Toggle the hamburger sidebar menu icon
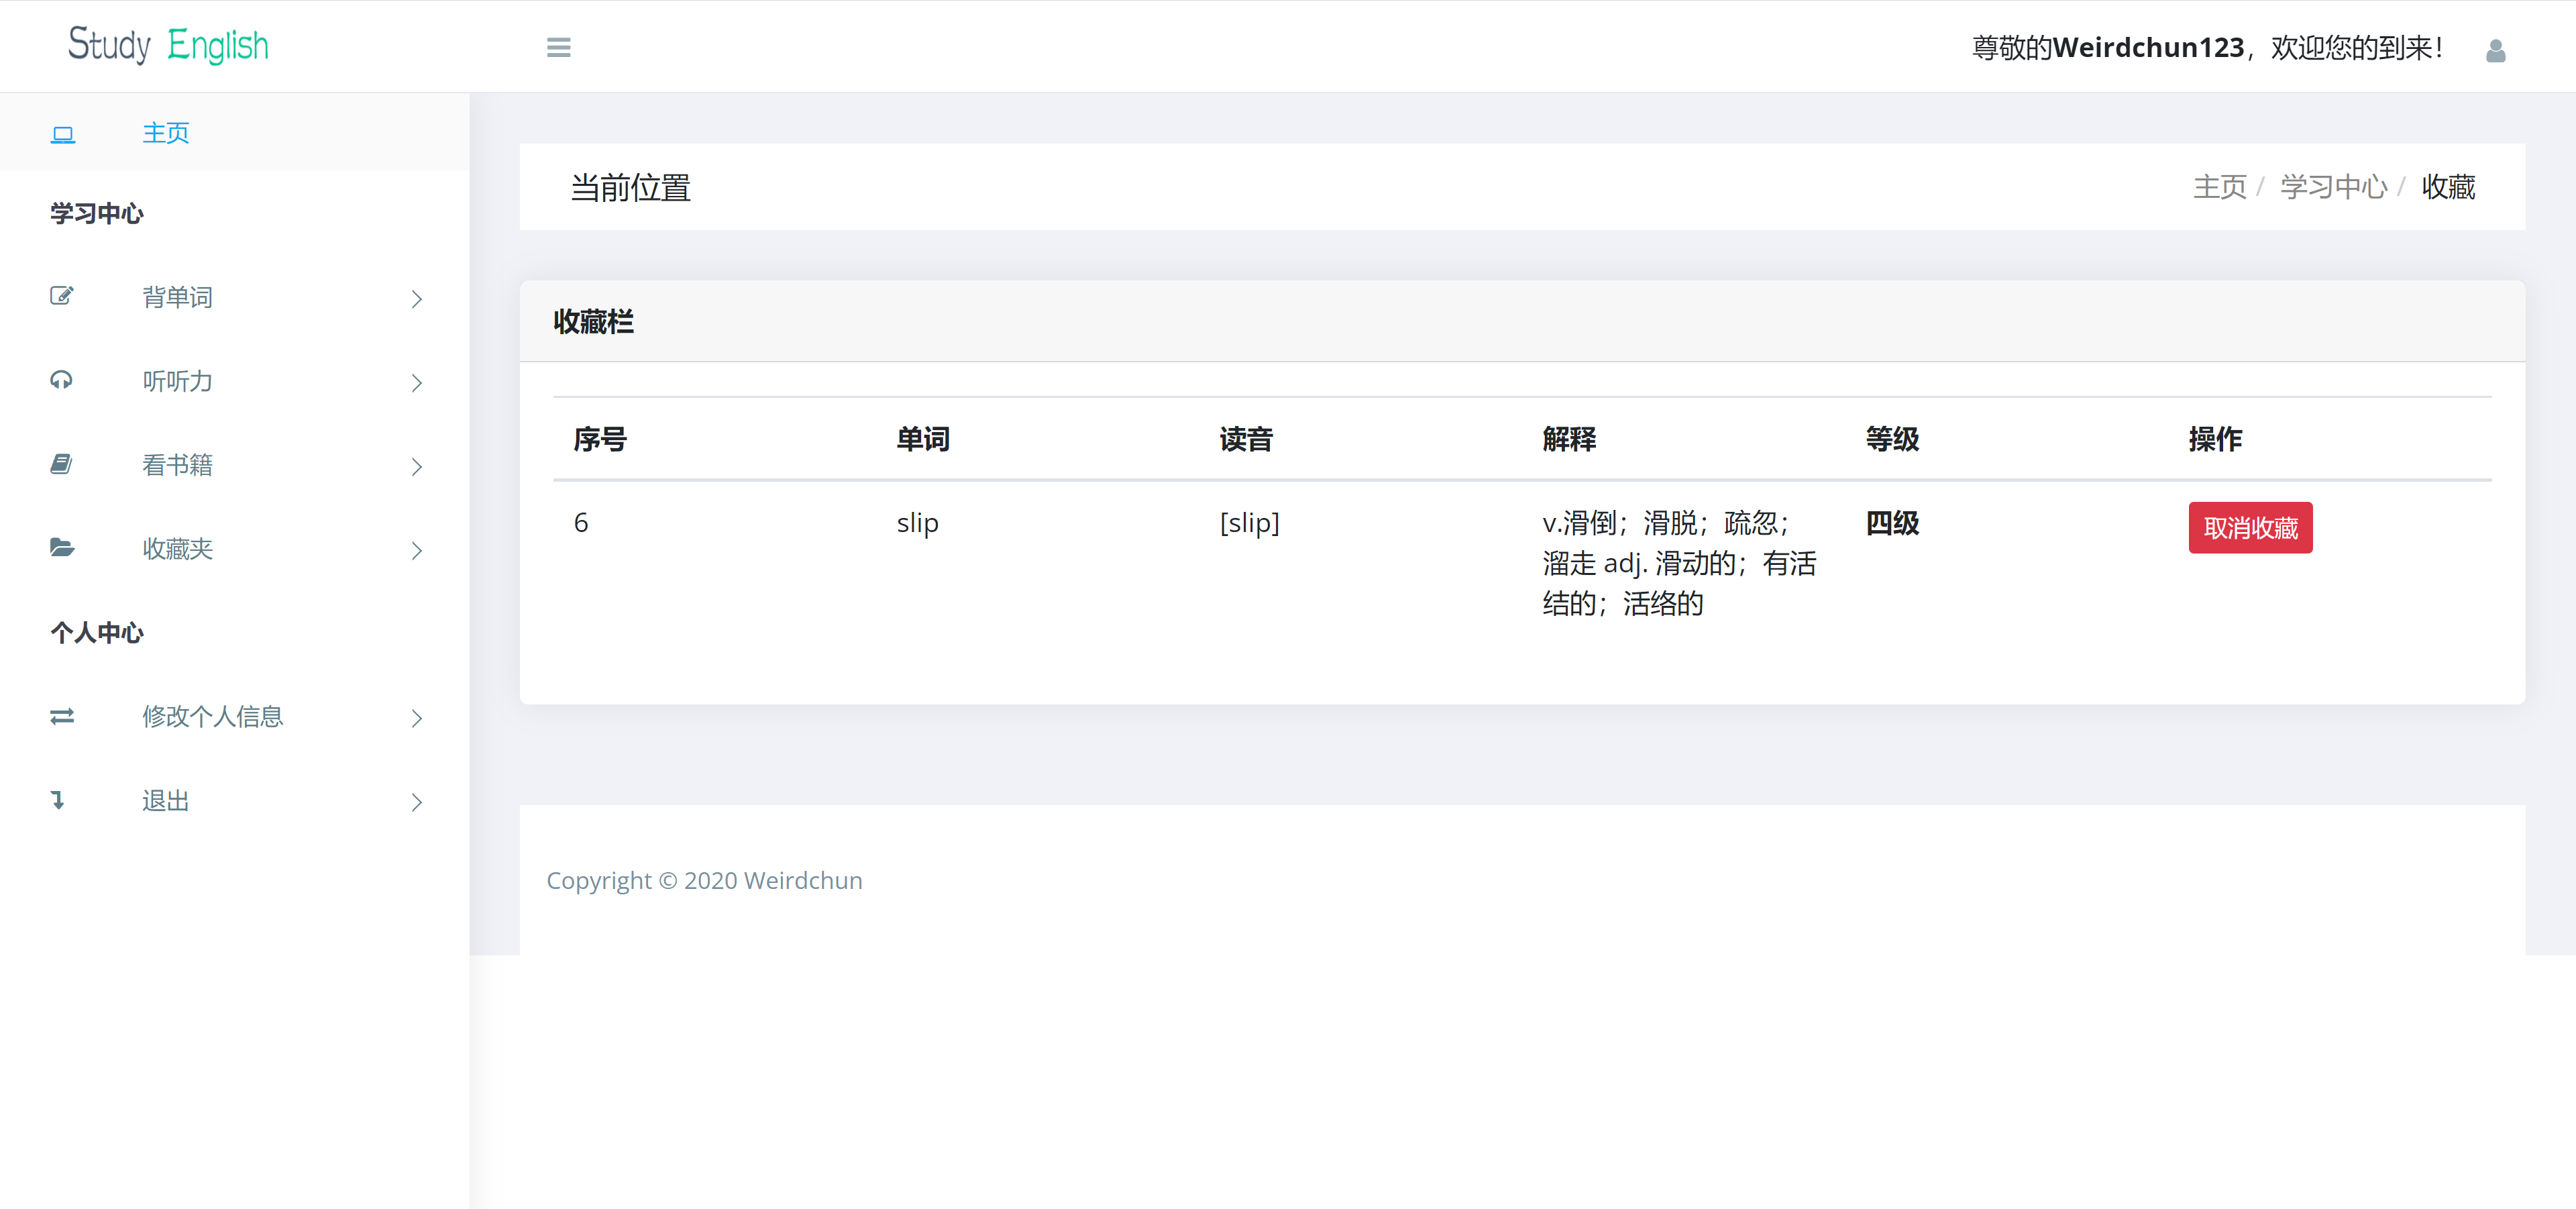Viewport: 2576px width, 1209px height. pos(558,47)
